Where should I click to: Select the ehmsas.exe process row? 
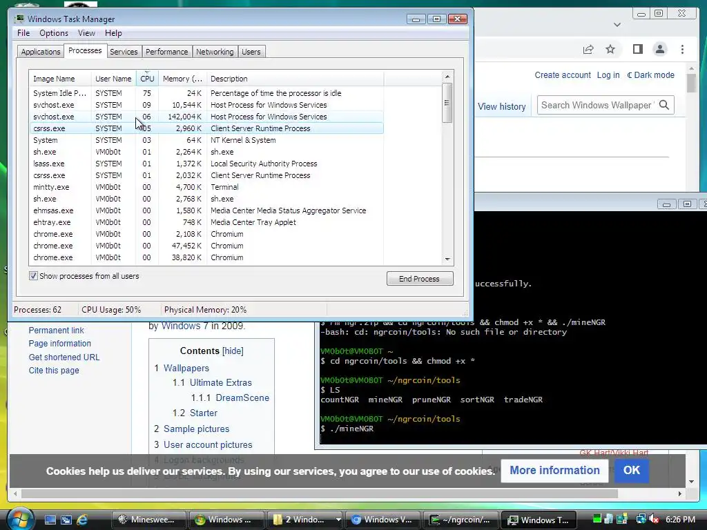(206, 210)
